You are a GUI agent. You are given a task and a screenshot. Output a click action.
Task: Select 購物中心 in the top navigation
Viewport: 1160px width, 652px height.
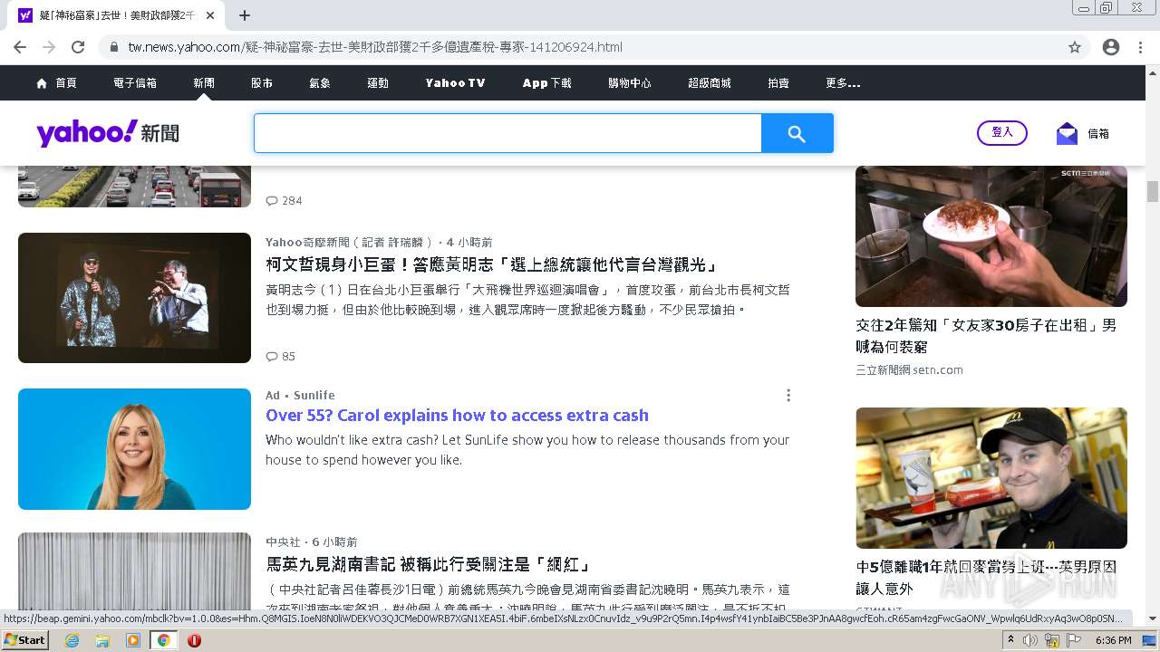coord(630,82)
